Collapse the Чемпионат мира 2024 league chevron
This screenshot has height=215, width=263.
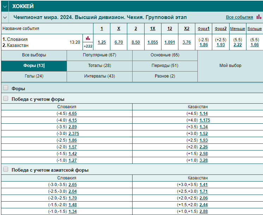[x=5, y=17]
